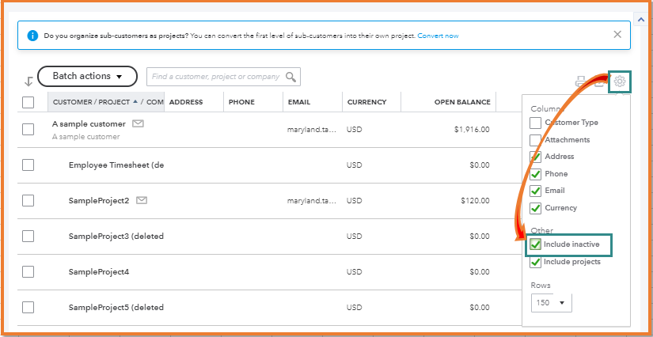Click the email icon beside A sample customer
The image size is (653, 337).
click(138, 124)
